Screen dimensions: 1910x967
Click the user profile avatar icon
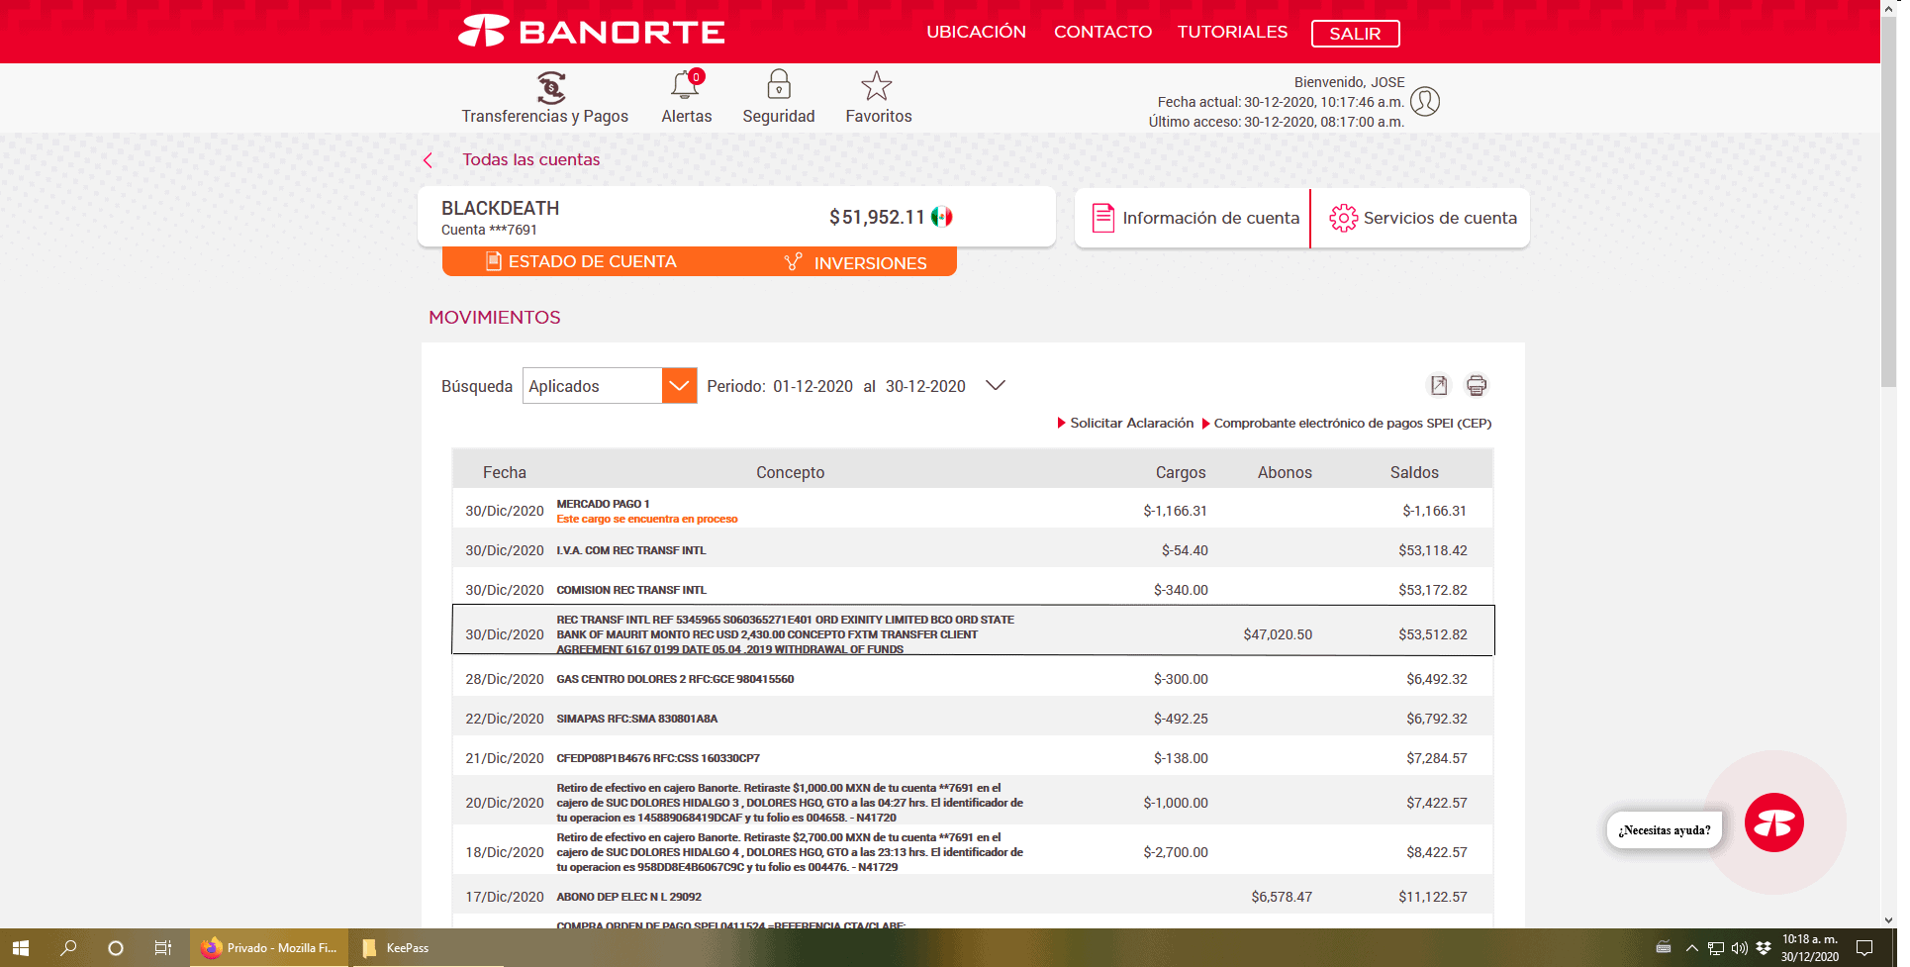click(1425, 101)
